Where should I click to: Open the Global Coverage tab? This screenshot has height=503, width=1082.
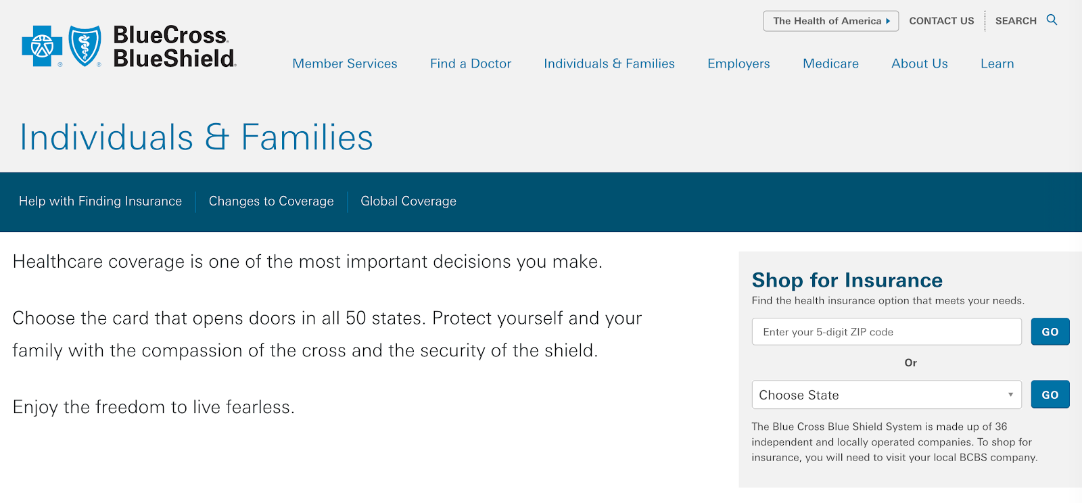(408, 201)
